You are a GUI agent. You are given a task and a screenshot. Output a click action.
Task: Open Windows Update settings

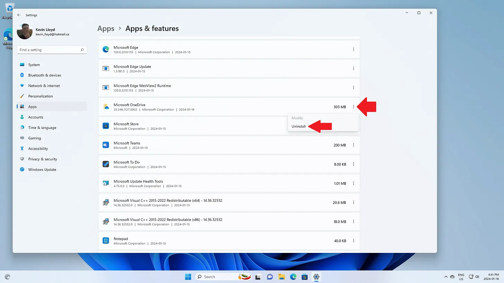(x=52, y=170)
